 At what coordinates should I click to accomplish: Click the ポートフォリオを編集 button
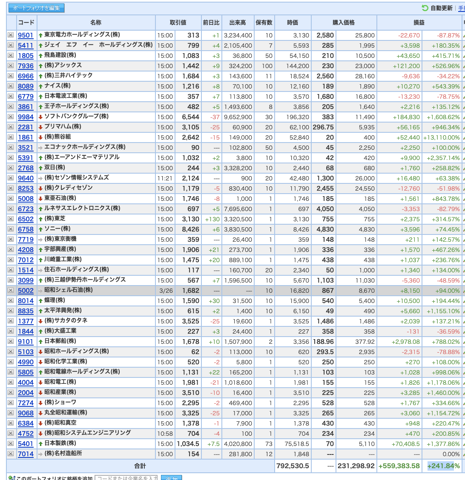click(37, 8)
